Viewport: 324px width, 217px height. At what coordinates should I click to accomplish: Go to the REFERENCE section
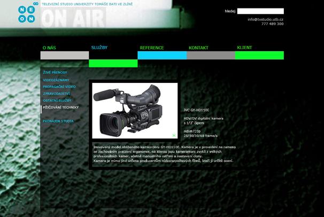(152, 48)
